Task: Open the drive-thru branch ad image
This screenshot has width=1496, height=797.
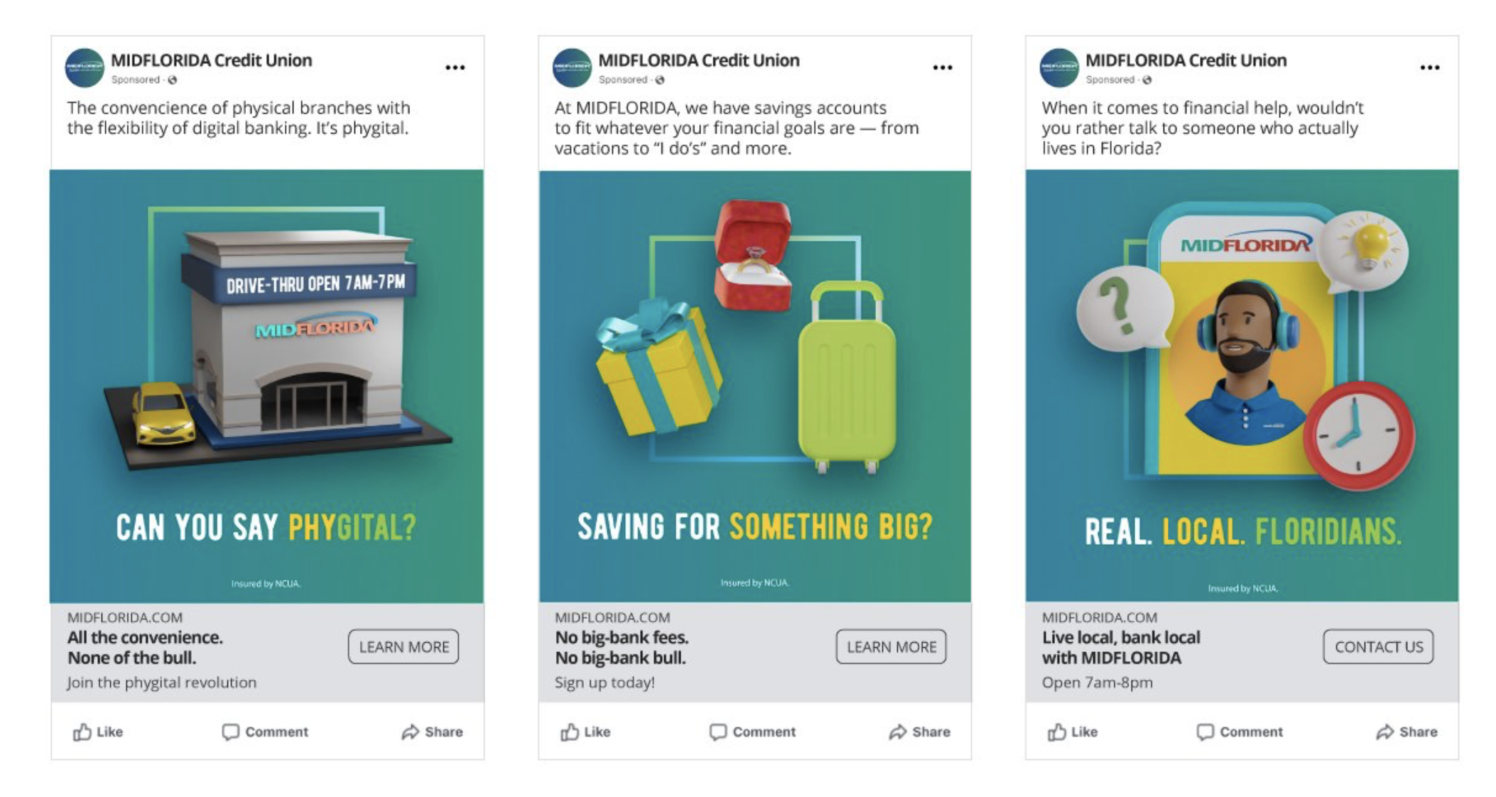Action: [x=266, y=386]
